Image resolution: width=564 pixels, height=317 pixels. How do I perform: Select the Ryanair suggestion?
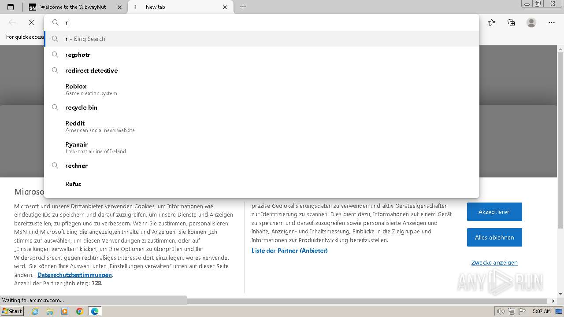click(262, 147)
